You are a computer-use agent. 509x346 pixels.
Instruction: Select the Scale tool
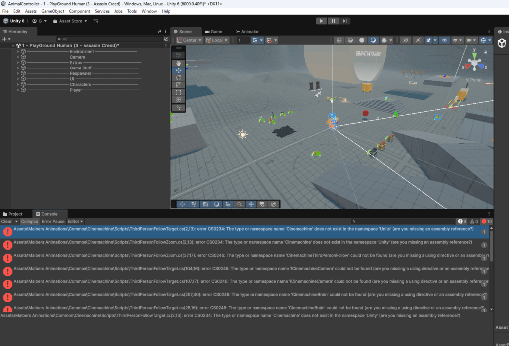(x=179, y=85)
